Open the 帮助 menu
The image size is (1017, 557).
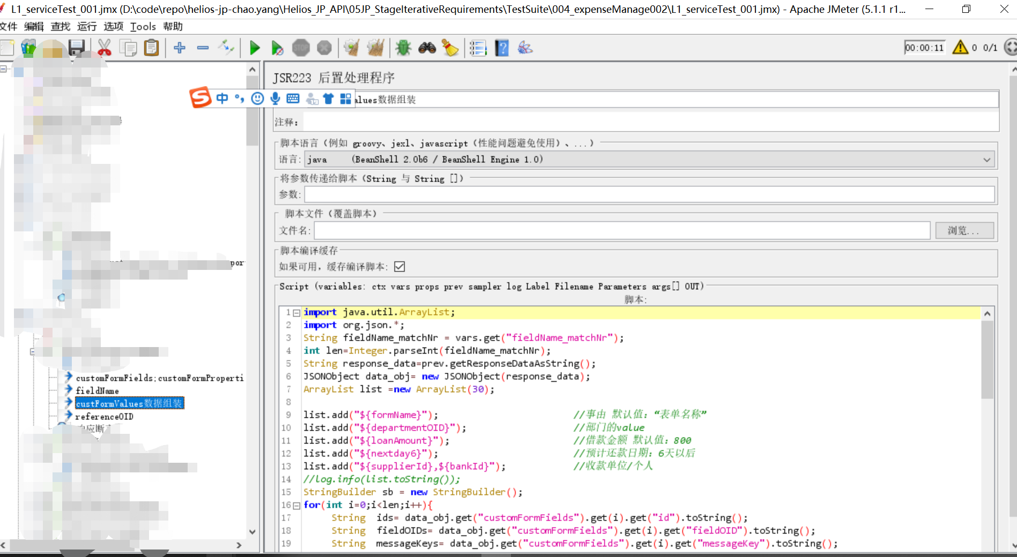pos(173,26)
